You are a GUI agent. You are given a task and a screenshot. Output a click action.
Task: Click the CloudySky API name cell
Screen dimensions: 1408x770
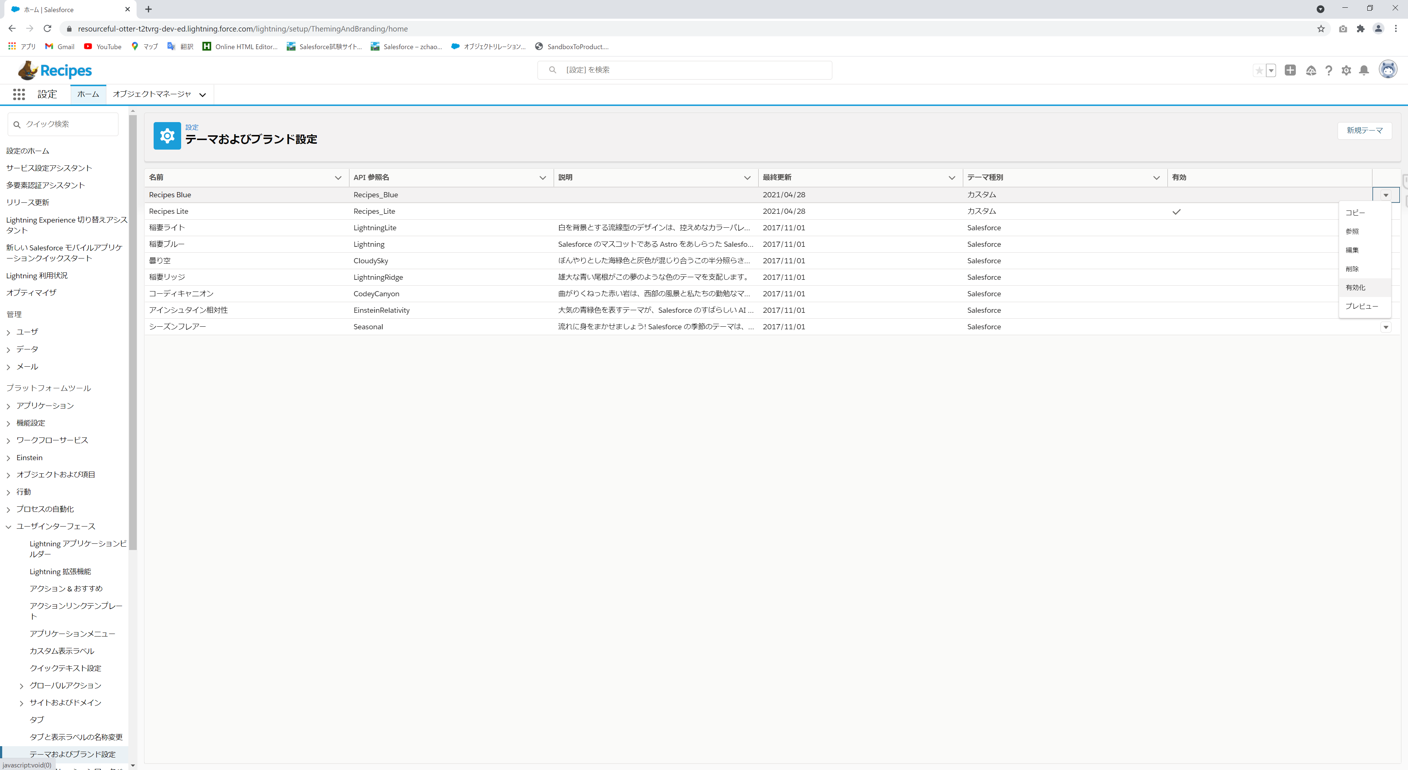pos(371,261)
